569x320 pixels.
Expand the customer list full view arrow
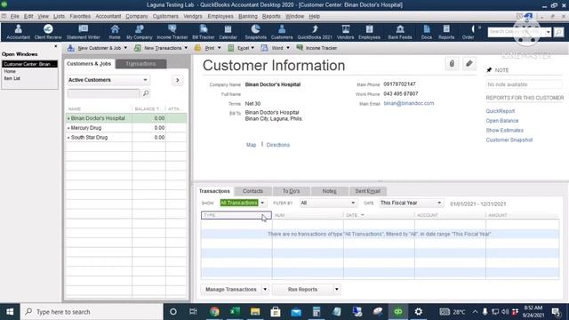pos(178,80)
